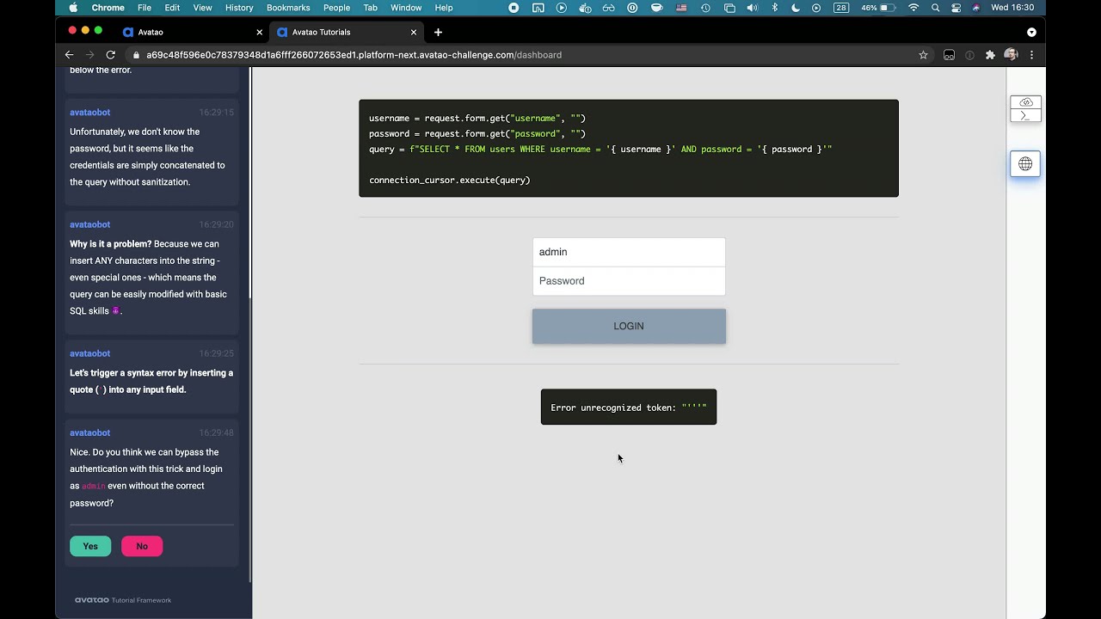This screenshot has height=619, width=1101.
Task: Click the avataobot name at 16:29:48
Action: click(x=90, y=432)
